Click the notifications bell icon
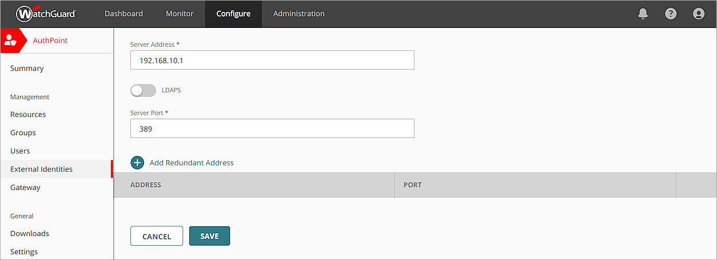The image size is (717, 260). click(643, 14)
